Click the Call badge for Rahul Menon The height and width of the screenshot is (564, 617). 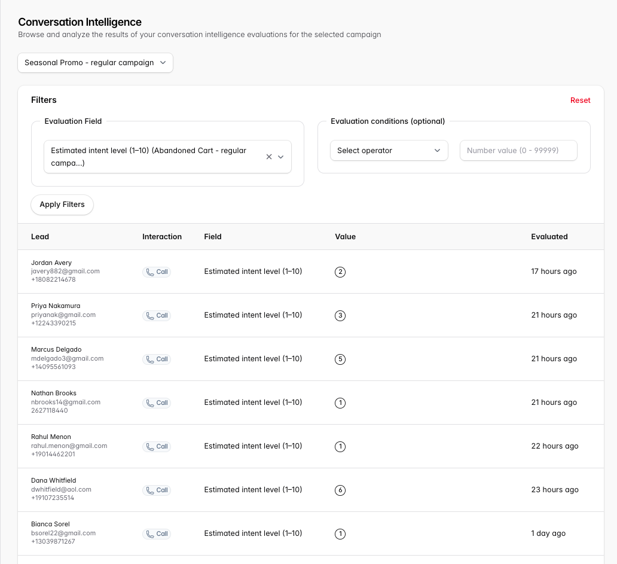pos(157,447)
